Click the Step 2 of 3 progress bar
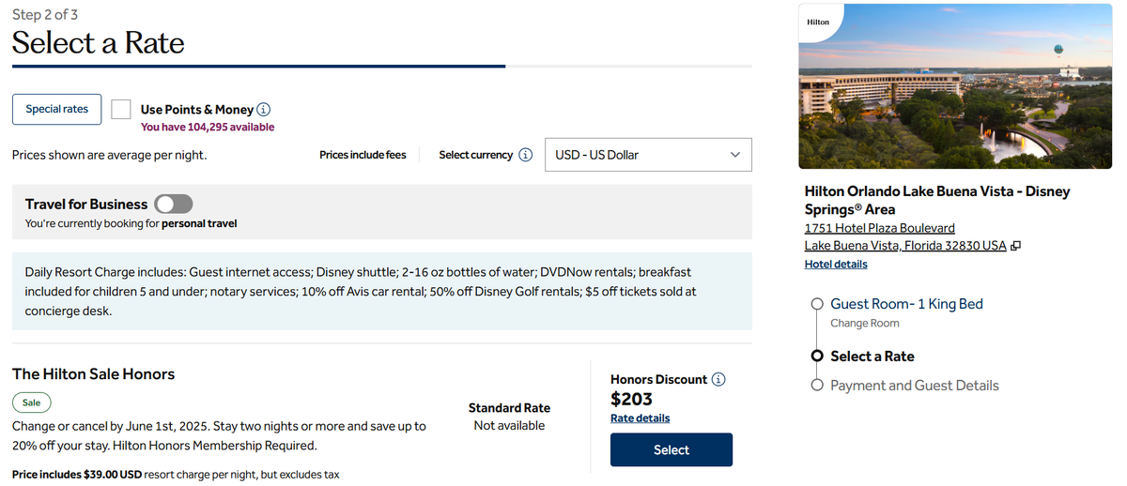The width and height of the screenshot is (1127, 486). [382, 67]
